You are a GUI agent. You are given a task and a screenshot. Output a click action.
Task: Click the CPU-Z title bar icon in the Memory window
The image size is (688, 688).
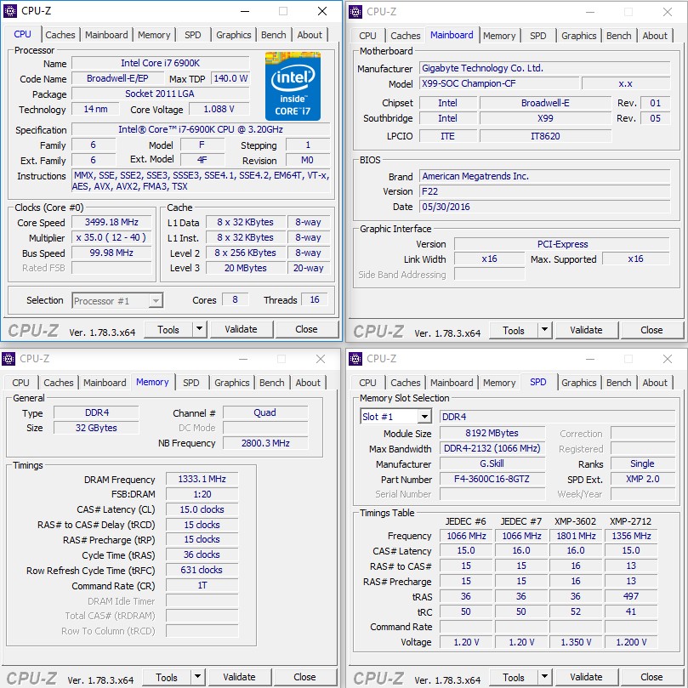click(x=9, y=359)
